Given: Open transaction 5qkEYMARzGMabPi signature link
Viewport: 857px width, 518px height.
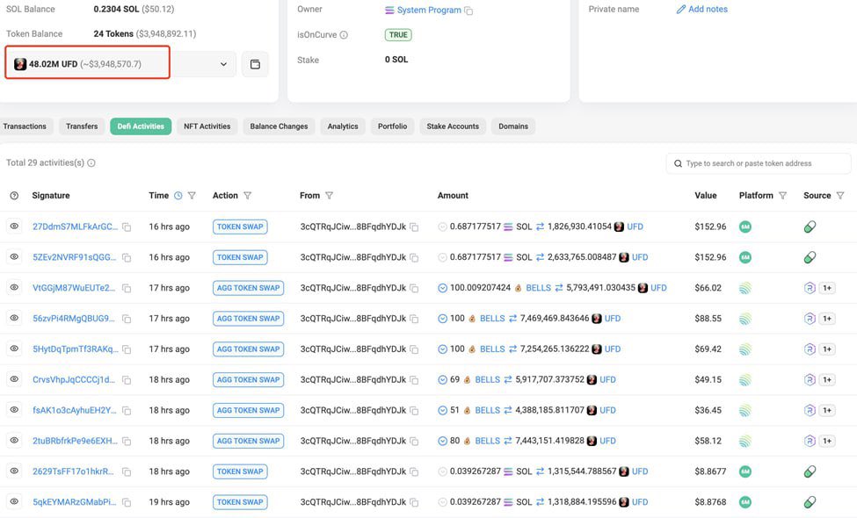Looking at the screenshot, I should 75,501.
